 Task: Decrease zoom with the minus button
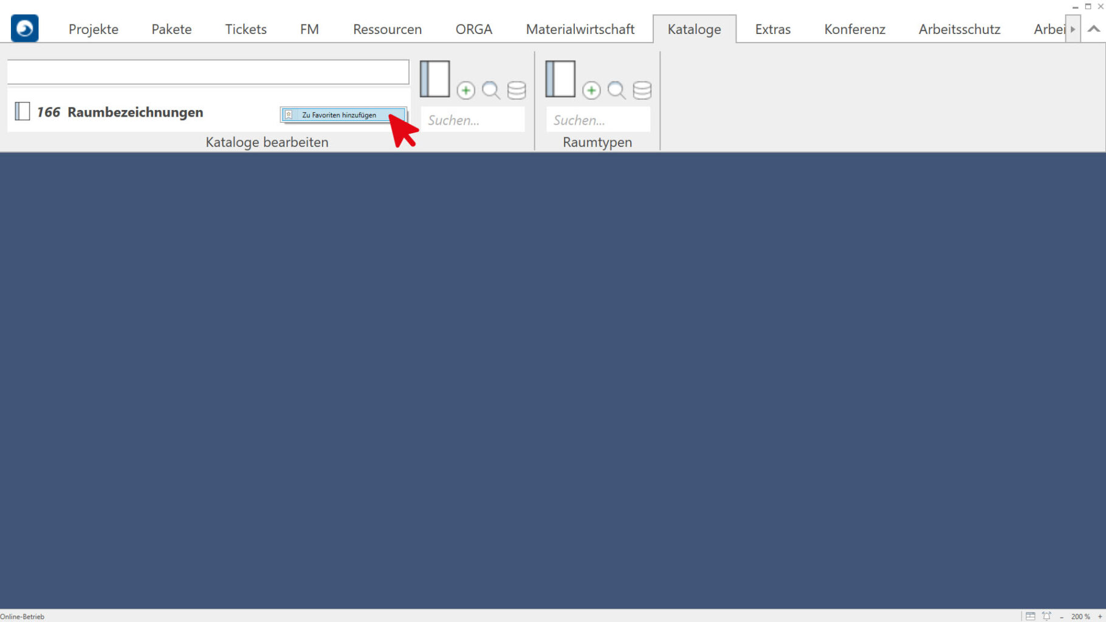pyautogui.click(x=1062, y=617)
